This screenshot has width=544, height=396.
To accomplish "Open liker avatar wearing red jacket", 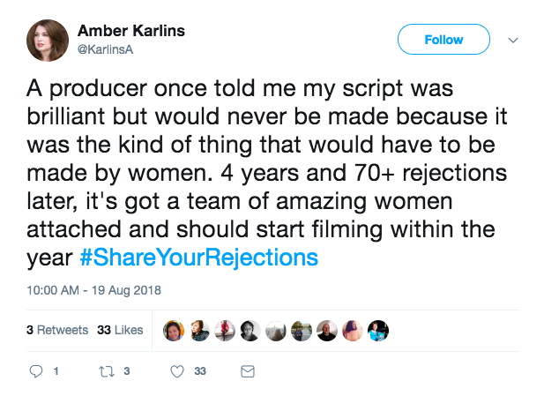I will pos(225,330).
